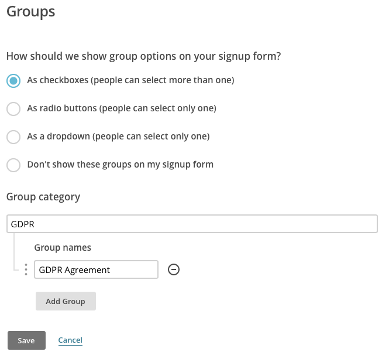Click the 'Group category' section label
Screen dimensions: 389x355
(x=43, y=197)
